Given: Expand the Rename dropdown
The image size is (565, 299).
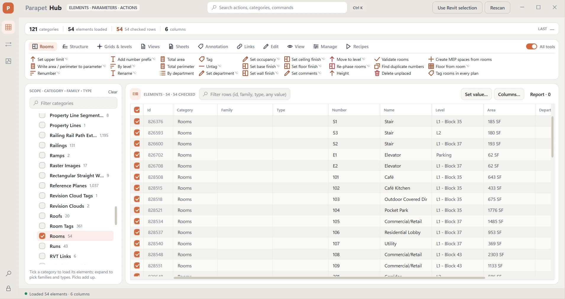Looking at the screenshot, I should (135, 73).
